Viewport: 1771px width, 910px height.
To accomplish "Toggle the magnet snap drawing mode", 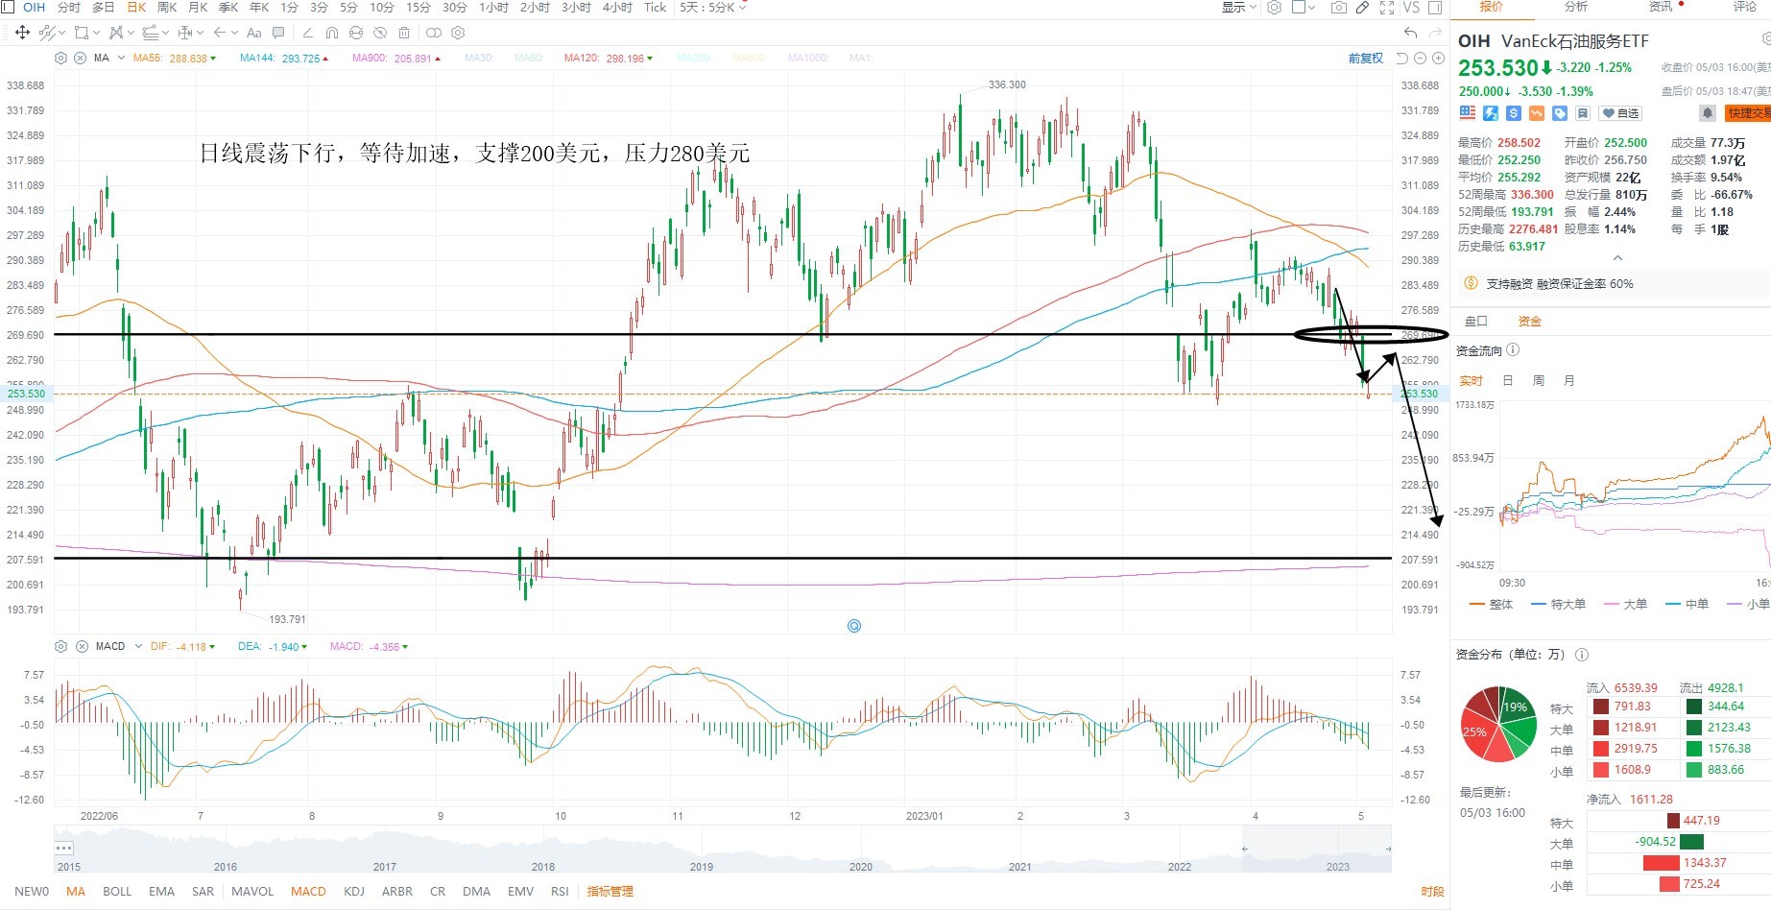I will point(332,33).
